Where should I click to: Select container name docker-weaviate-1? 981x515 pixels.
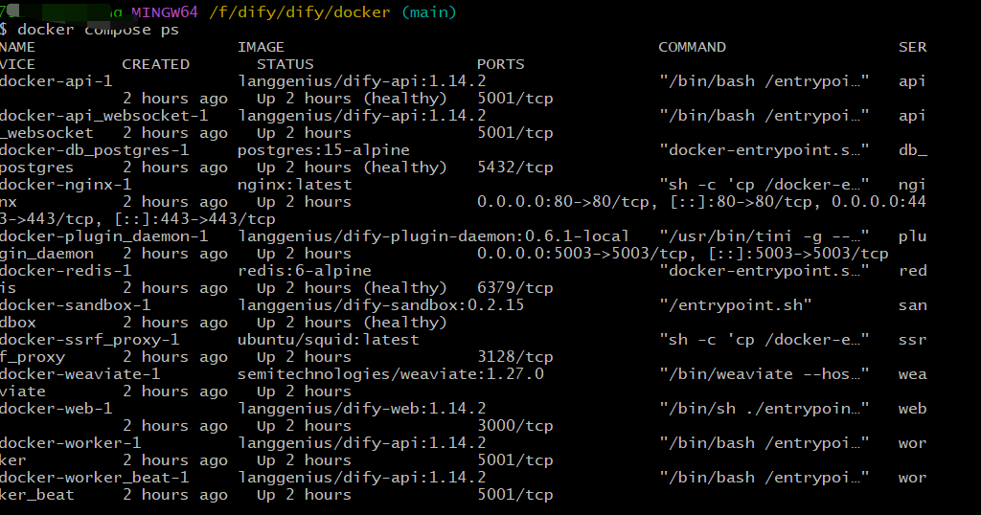pyautogui.click(x=80, y=373)
